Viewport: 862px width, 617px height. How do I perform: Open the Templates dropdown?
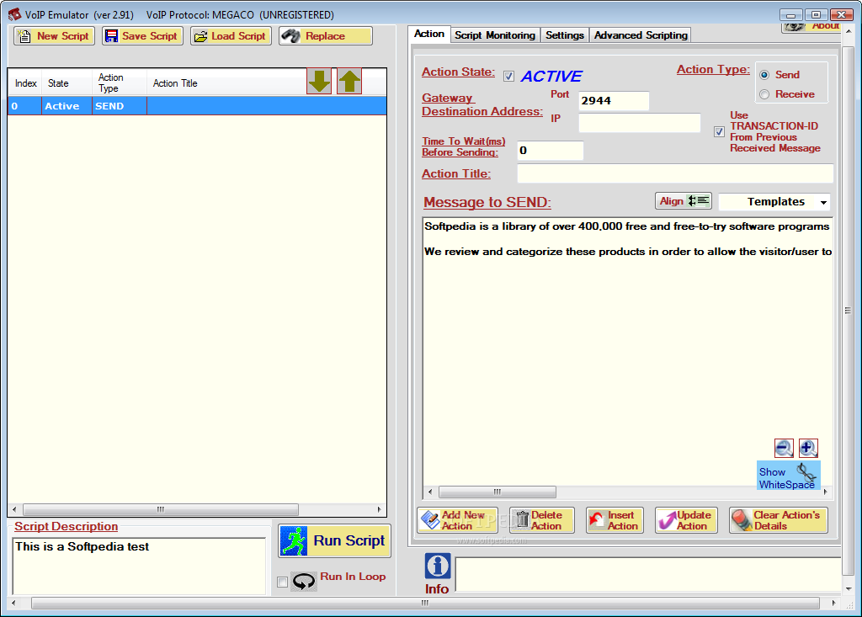pyautogui.click(x=774, y=202)
